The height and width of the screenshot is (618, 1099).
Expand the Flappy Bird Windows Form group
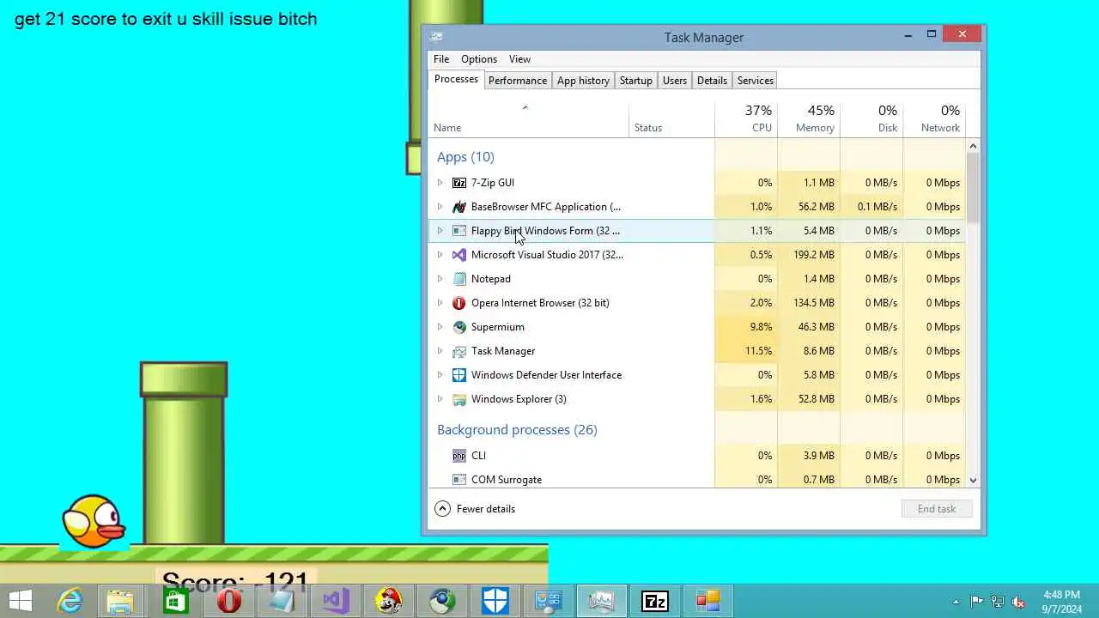pos(440,231)
